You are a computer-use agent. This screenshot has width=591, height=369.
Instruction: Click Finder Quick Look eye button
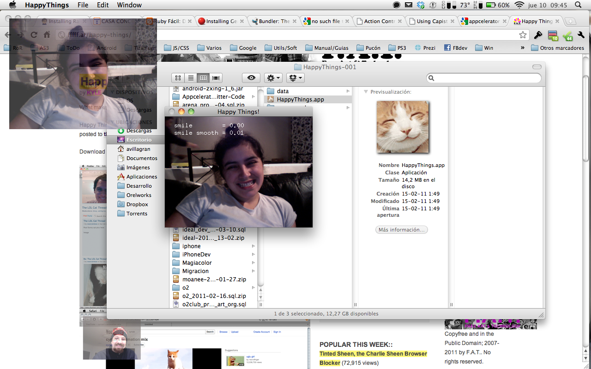(251, 78)
